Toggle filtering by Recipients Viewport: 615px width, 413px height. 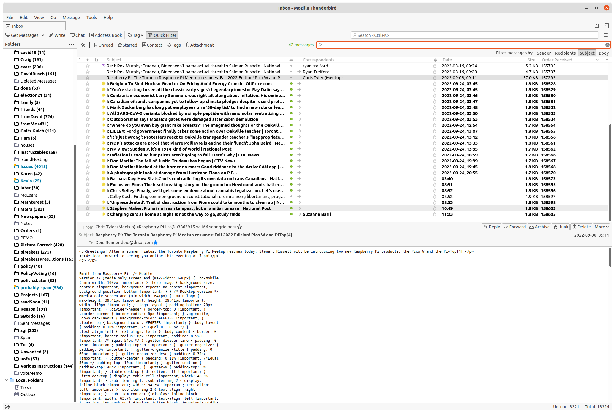point(565,53)
